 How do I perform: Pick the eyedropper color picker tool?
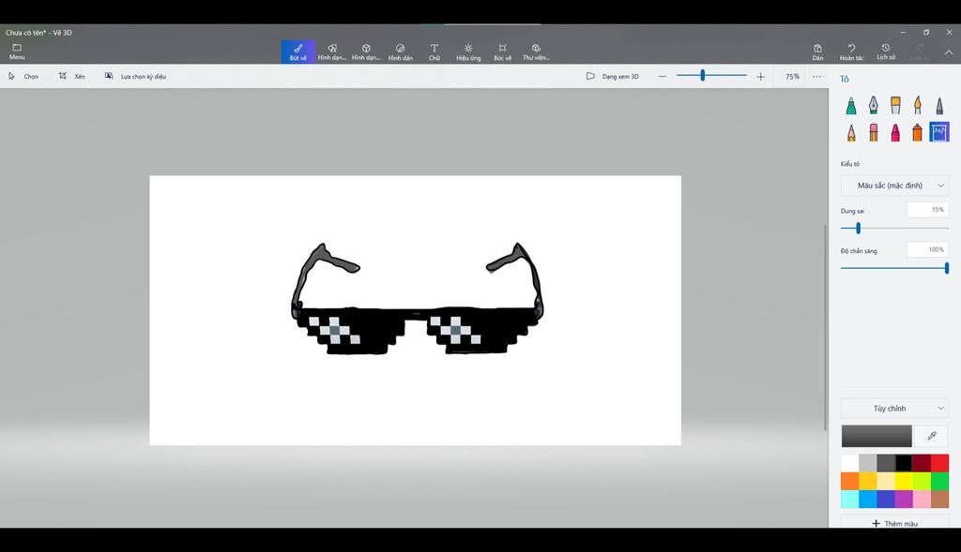tap(932, 437)
